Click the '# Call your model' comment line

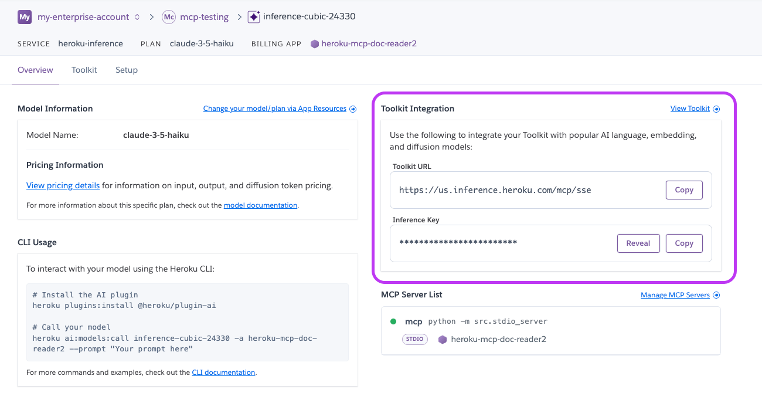(x=72, y=327)
